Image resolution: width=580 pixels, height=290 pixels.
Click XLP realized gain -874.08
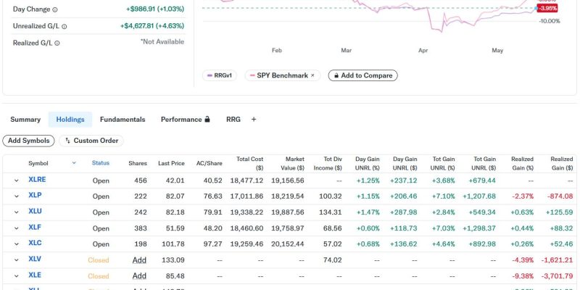pos(560,196)
